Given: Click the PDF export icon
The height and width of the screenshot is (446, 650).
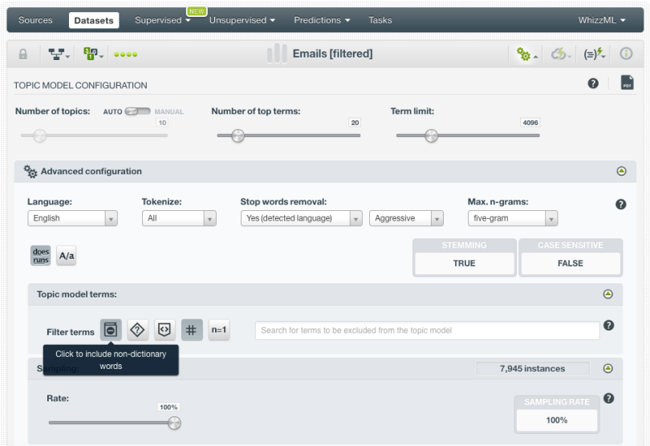Looking at the screenshot, I should click(628, 83).
